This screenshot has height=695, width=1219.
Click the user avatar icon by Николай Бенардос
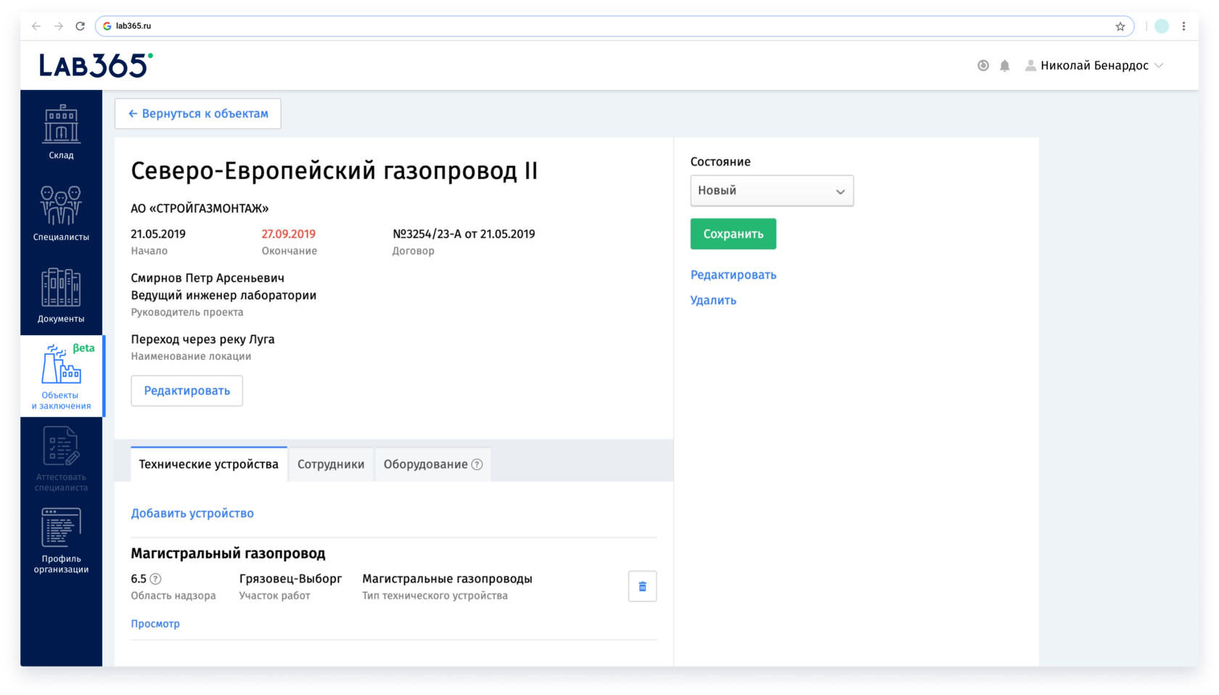coord(1030,65)
